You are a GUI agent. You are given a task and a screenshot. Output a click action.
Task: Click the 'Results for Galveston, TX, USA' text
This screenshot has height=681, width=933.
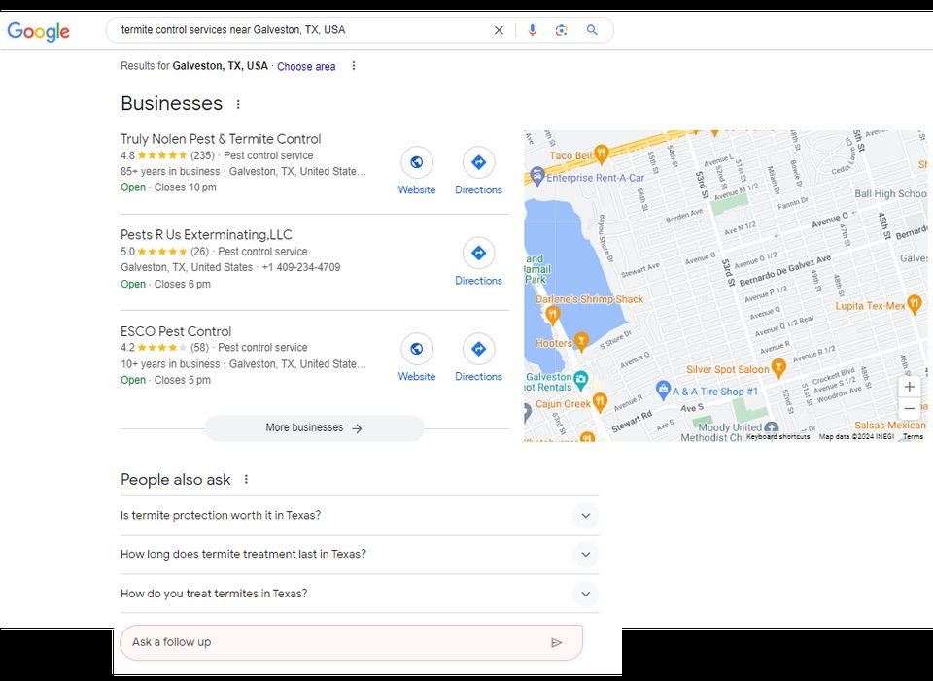[x=194, y=66]
